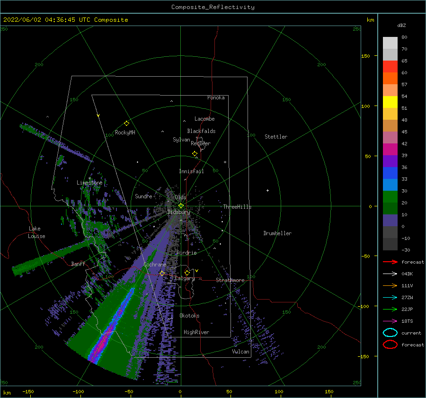
Task: Click the 04DK legend label
Action: (x=407, y=274)
